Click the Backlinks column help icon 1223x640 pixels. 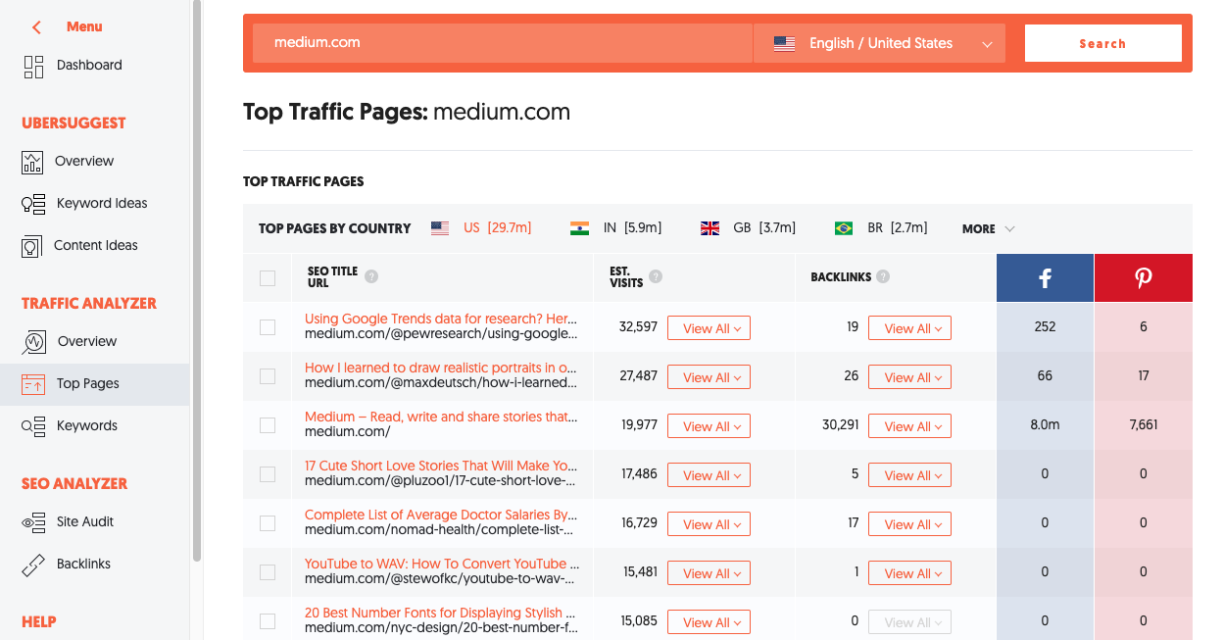(883, 276)
